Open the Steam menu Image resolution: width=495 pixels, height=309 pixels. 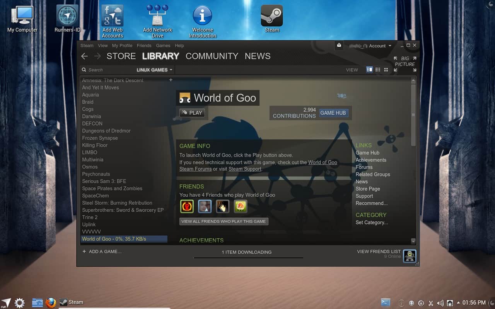pos(87,46)
